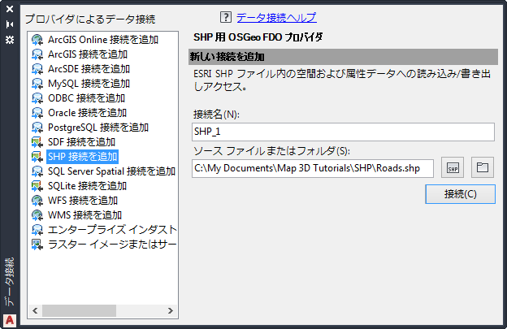Click the MySQL connection icon
The image size is (507, 329).
37,84
